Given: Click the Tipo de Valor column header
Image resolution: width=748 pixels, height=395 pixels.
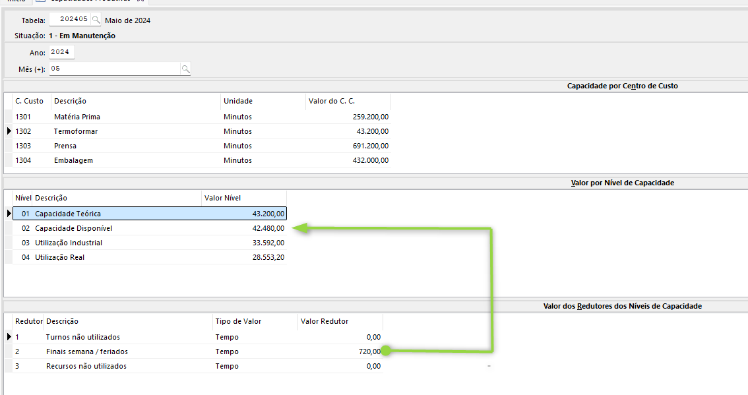Looking at the screenshot, I should pos(254,321).
